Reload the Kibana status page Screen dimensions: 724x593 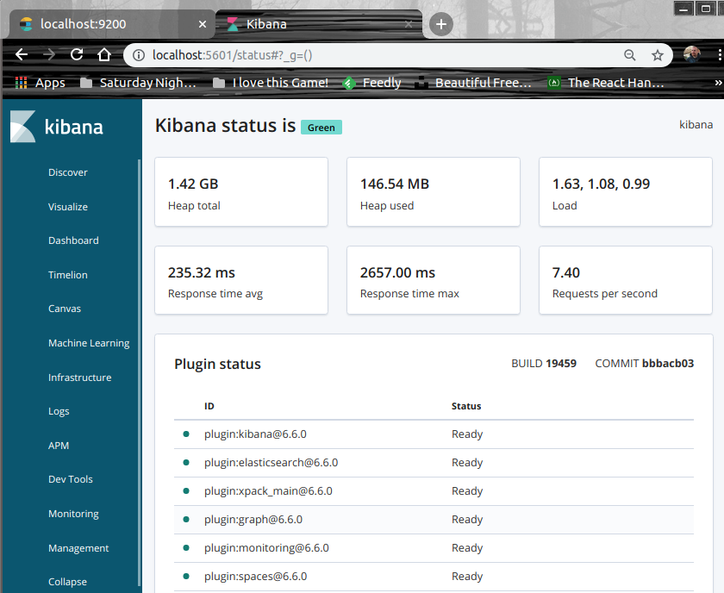77,54
